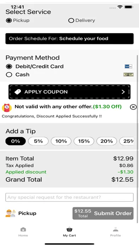139x247 pixels.
Task: Select the Delivery service option
Action: coord(82,21)
